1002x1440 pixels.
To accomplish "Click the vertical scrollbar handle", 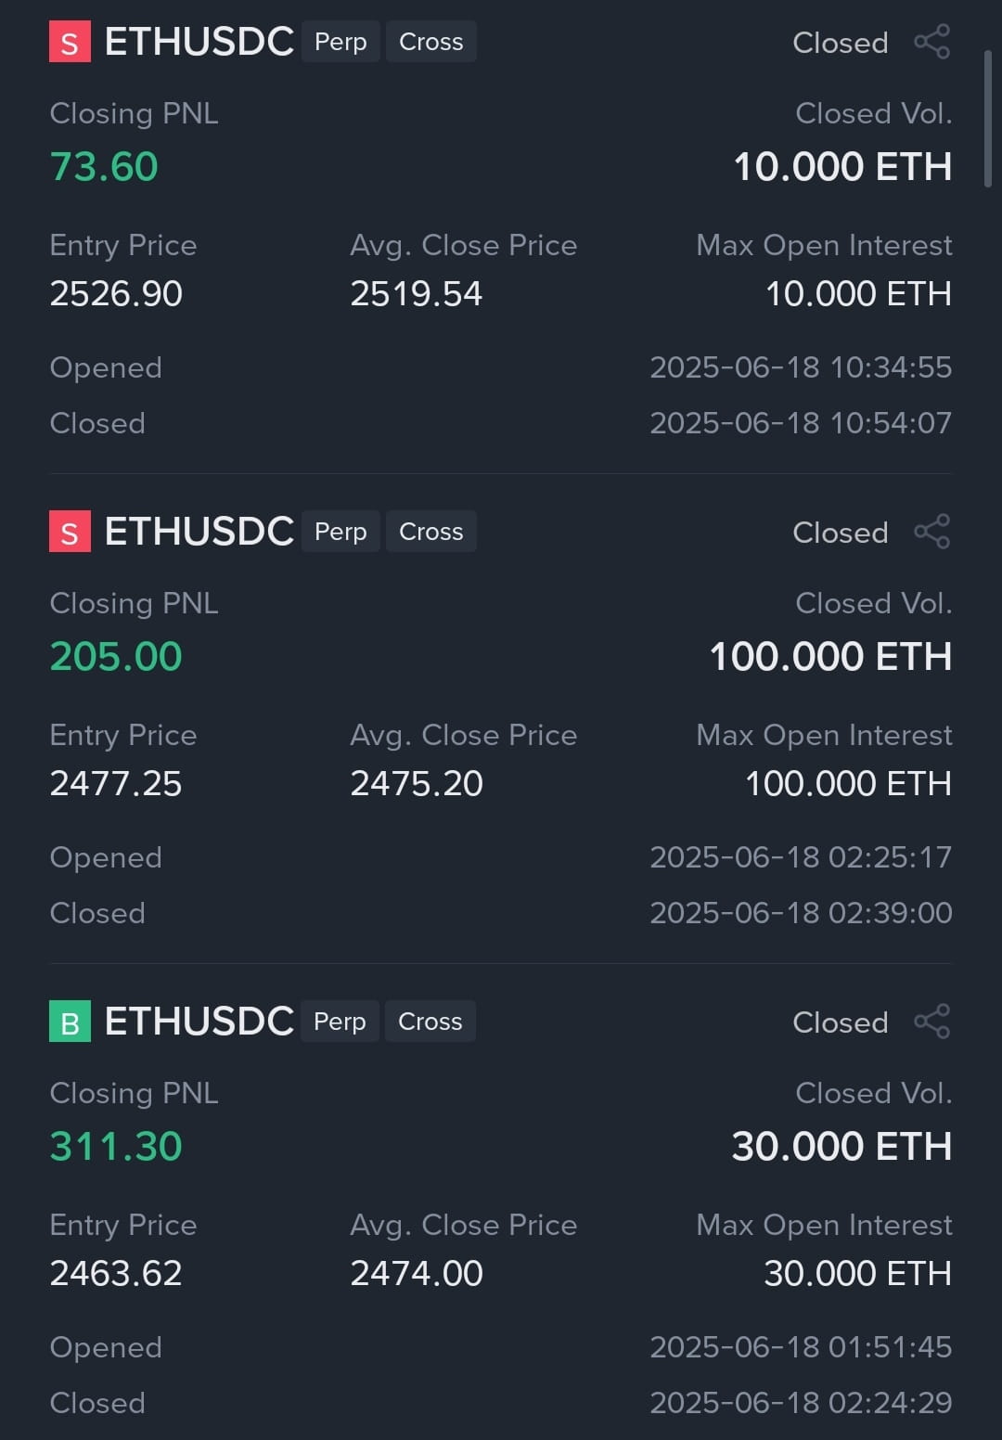I will [x=988, y=119].
